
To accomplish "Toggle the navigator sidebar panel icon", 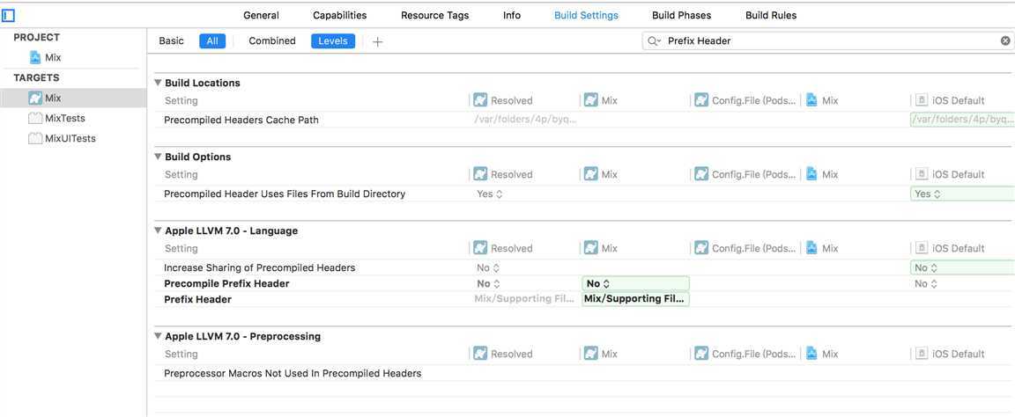I will [9, 15].
